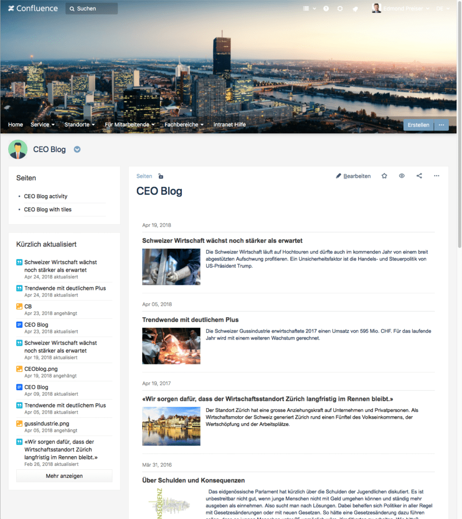Open page restrictions lock icon
462x519 pixels.
(161, 176)
